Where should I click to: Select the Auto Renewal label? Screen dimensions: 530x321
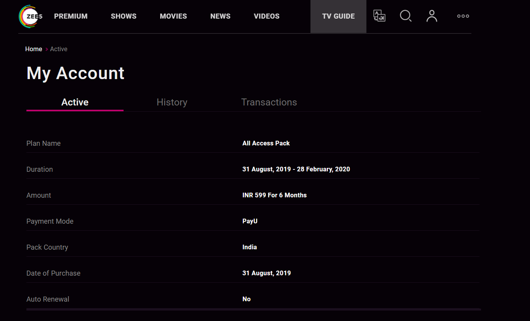coord(48,299)
